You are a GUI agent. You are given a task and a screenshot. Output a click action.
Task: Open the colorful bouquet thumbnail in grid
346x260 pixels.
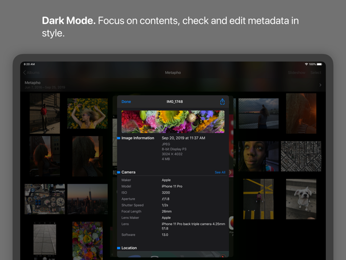87,241
